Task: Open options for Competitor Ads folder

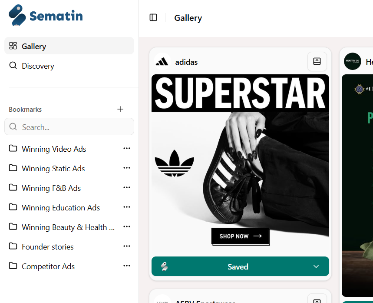Action: [126, 266]
